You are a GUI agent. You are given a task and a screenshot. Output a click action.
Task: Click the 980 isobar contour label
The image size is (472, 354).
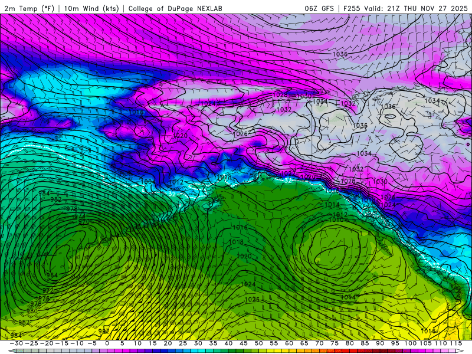tap(32, 311)
